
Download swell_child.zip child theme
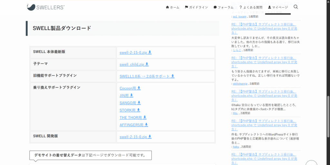point(134,64)
